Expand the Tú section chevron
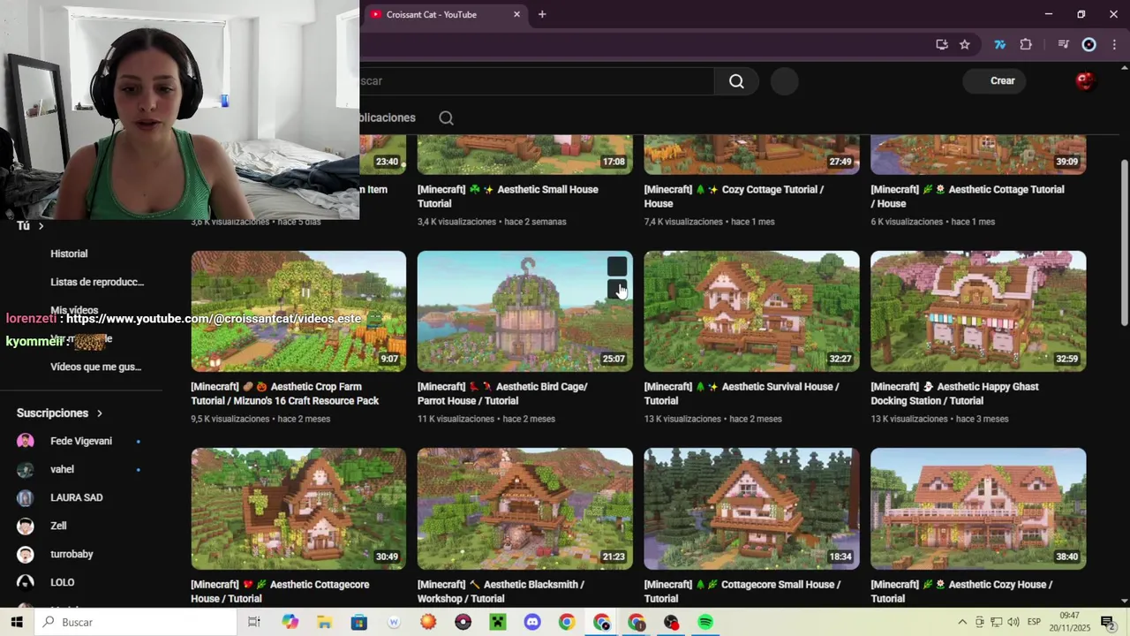The image size is (1130, 636). [x=41, y=226]
